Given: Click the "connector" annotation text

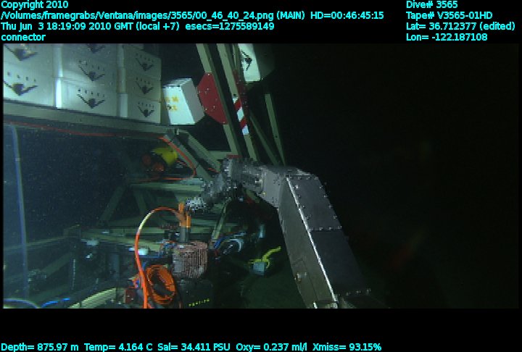Looking at the screenshot, I should [23, 37].
